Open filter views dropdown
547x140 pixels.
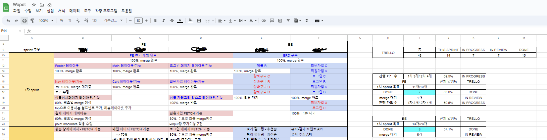(297, 21)
